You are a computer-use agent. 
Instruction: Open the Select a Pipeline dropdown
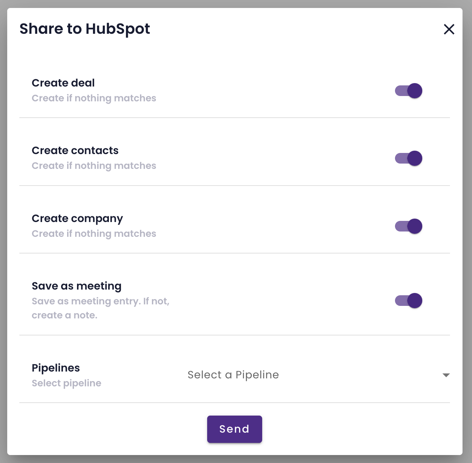coord(233,375)
